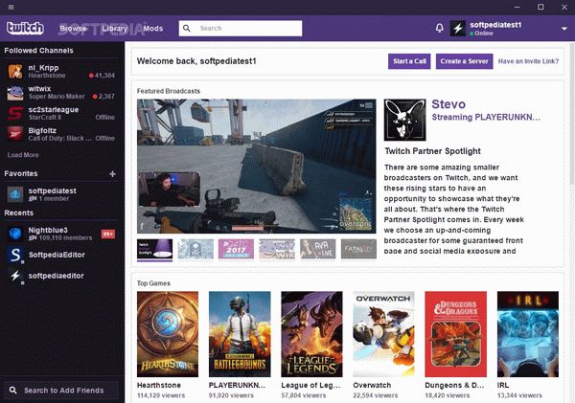Click Create a Server button
Image resolution: width=575 pixels, height=403 pixels.
[464, 61]
